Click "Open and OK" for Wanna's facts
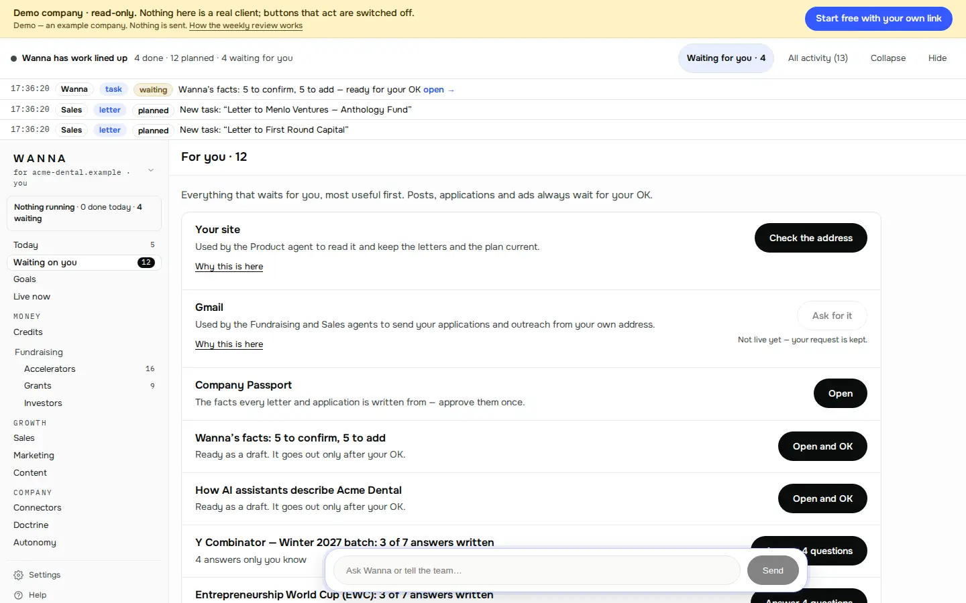966x603 pixels. tap(822, 446)
